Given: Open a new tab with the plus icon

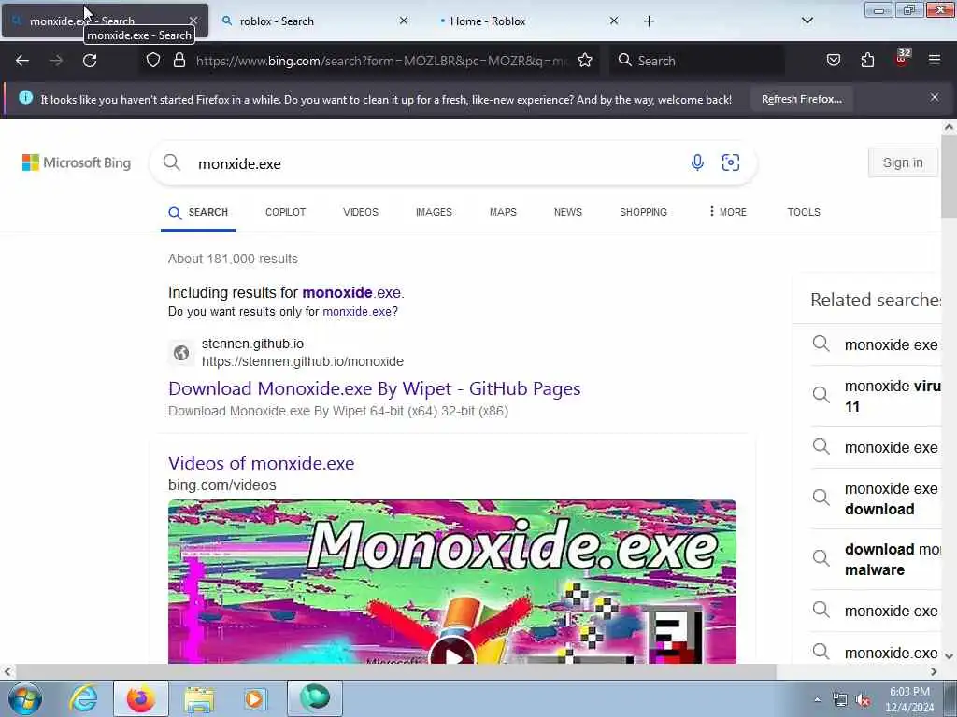Looking at the screenshot, I should click(x=649, y=21).
